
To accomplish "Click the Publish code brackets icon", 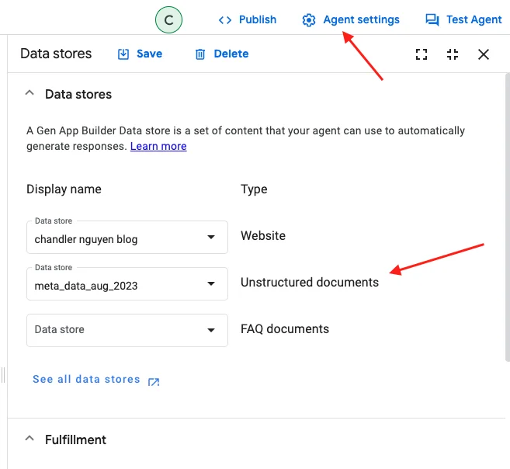I will [x=225, y=19].
